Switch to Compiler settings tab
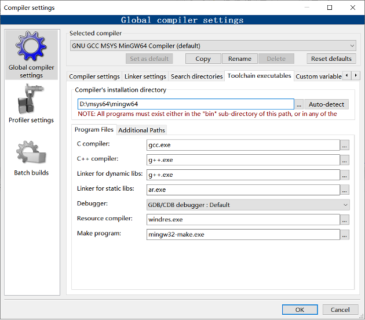 click(x=94, y=77)
